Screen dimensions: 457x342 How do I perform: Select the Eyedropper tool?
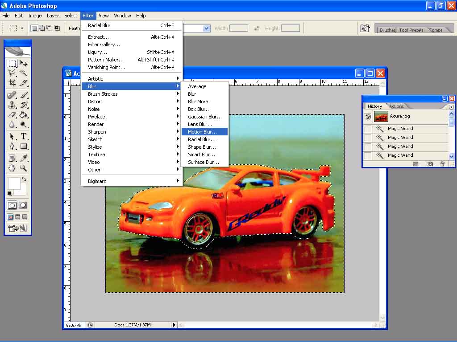point(24,158)
